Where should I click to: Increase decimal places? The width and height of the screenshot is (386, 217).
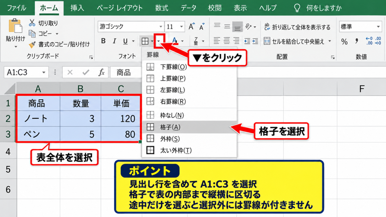369,41
